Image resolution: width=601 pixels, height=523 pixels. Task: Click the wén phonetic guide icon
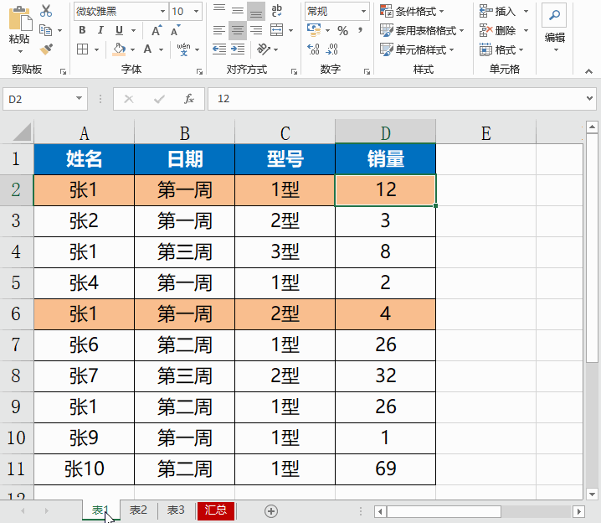(x=183, y=49)
